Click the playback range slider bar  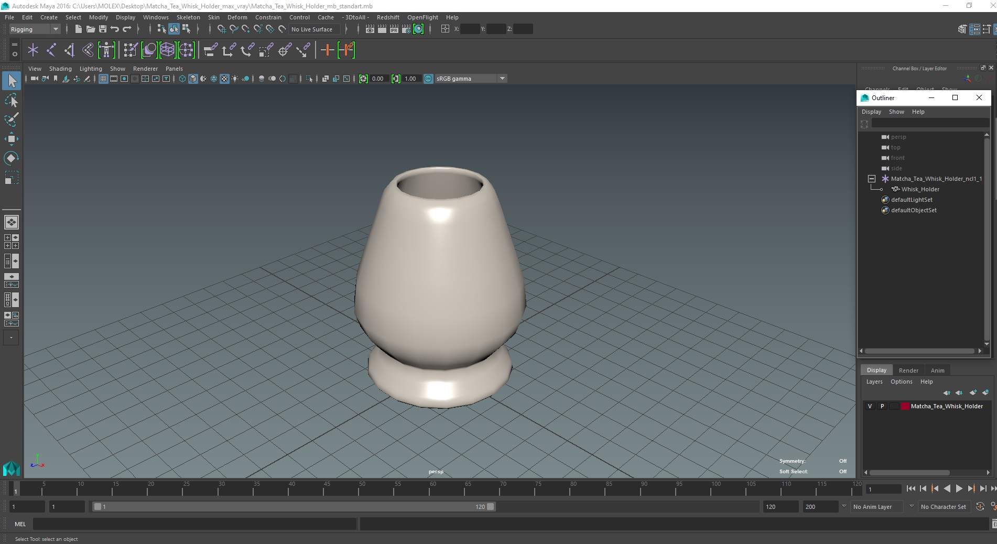[x=294, y=506]
